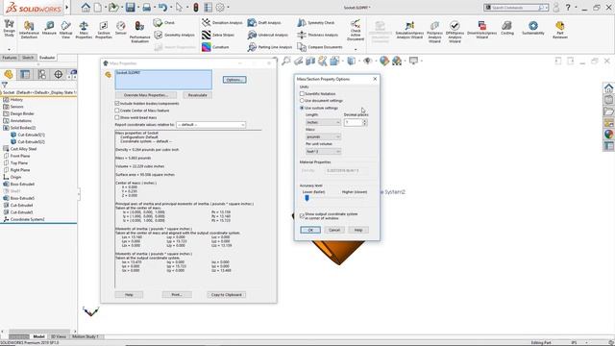Click the Decimal places input field

(x=353, y=122)
